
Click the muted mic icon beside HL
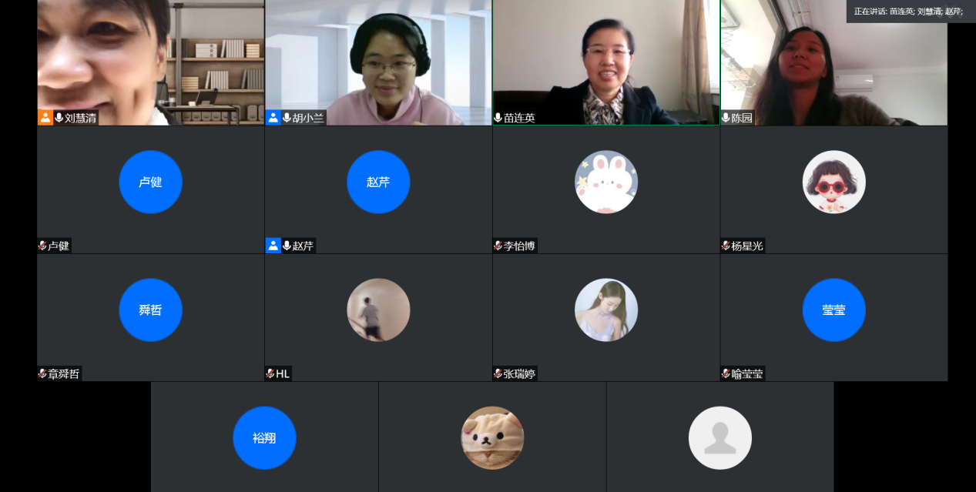270,373
